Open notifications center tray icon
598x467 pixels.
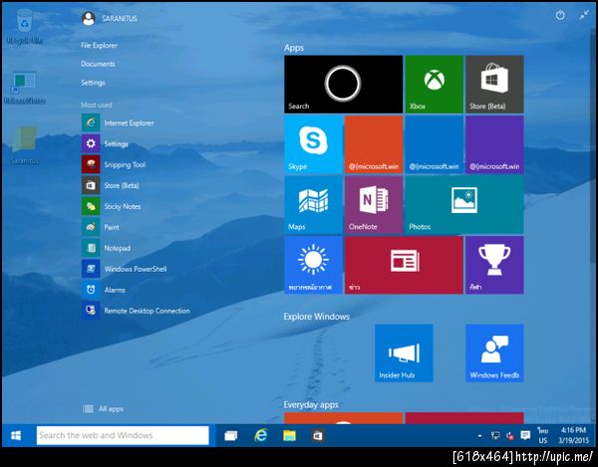pos(525,435)
